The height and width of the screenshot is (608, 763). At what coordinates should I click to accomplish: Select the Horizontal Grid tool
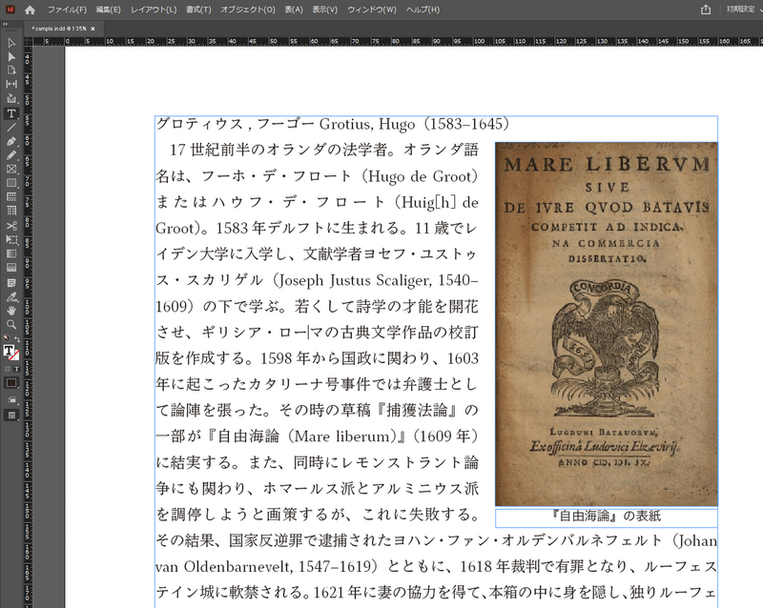(x=11, y=197)
